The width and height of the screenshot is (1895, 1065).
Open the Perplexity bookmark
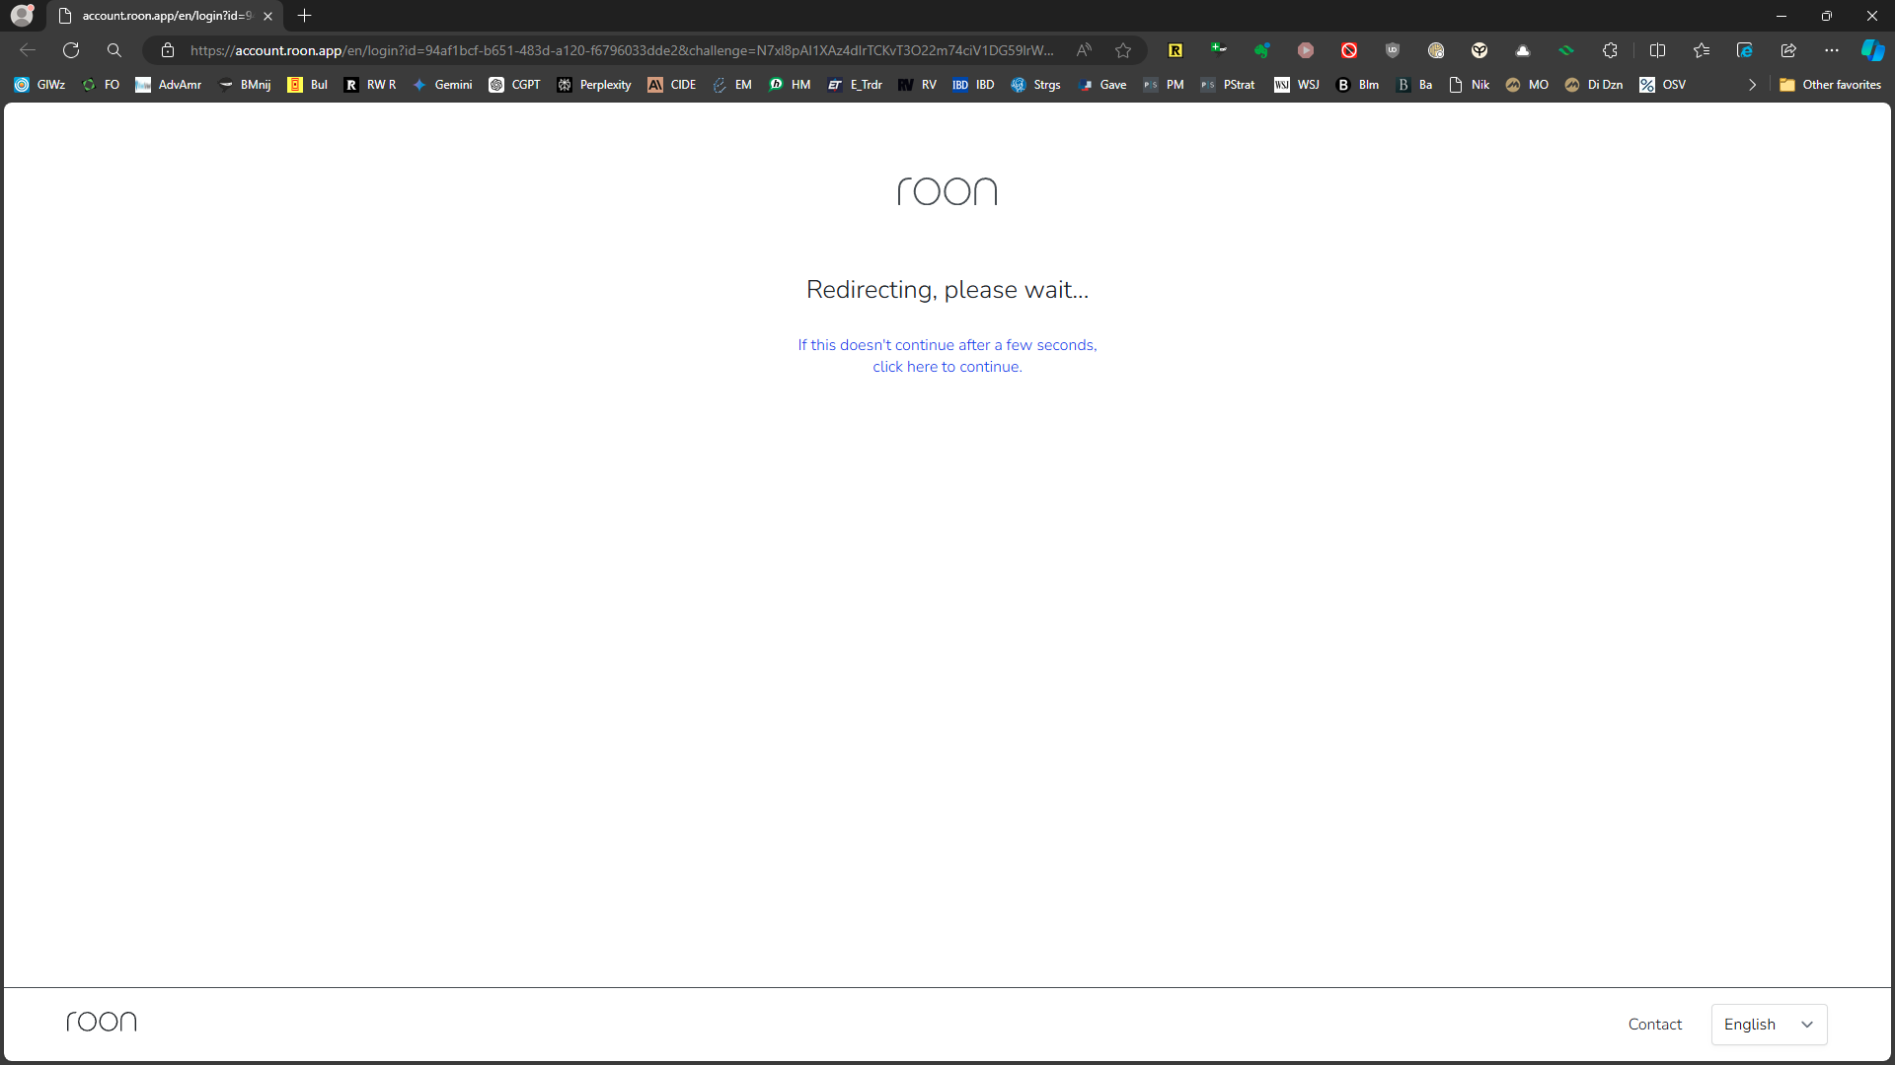(x=594, y=85)
